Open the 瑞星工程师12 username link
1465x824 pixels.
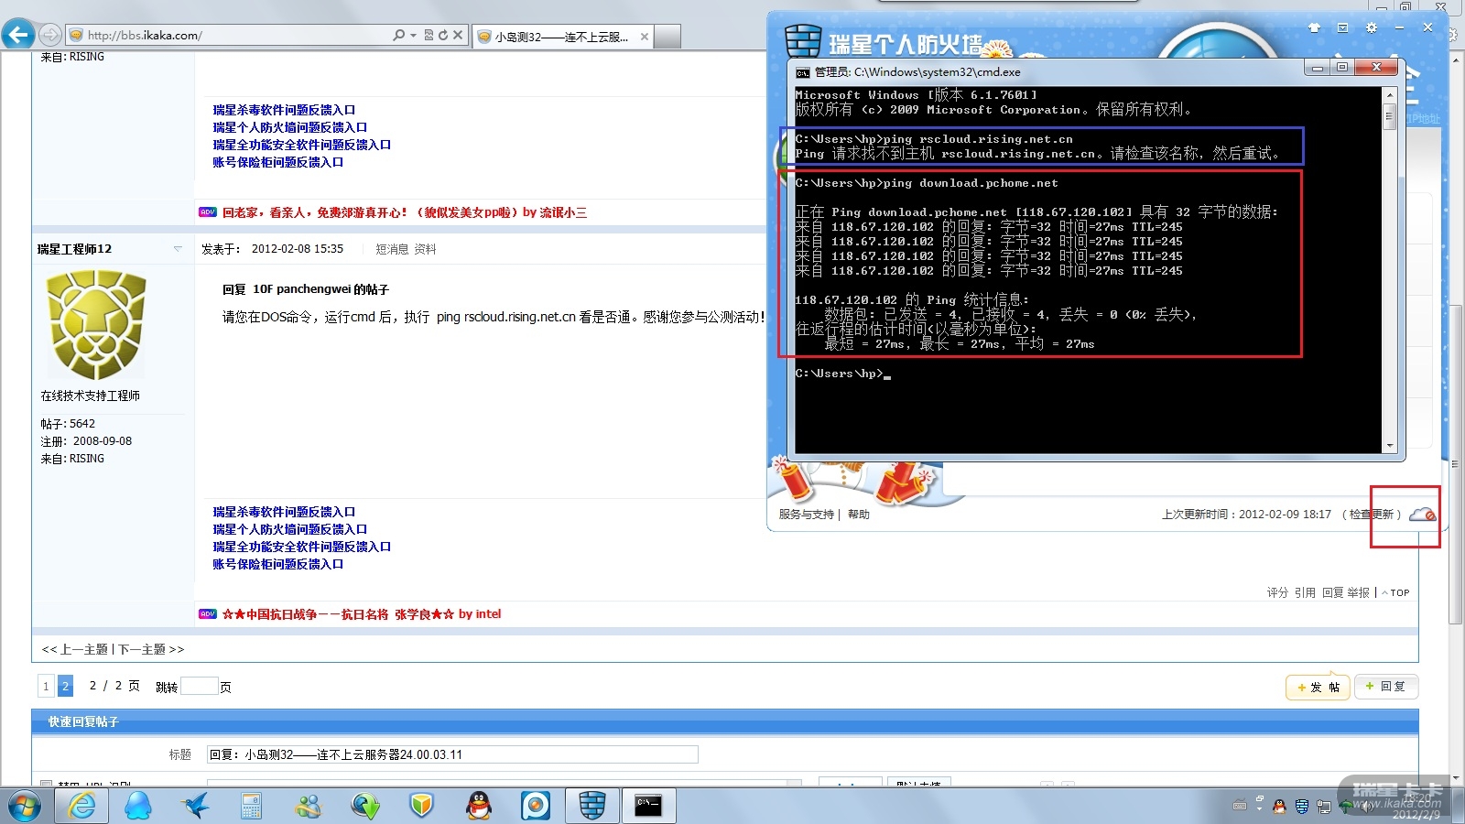point(74,249)
